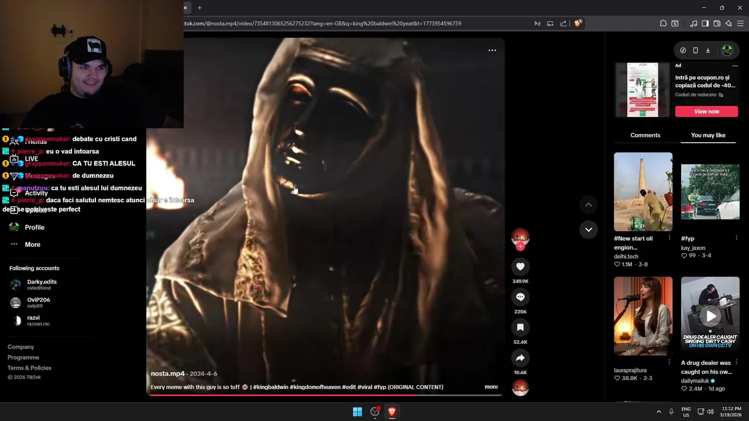Open the creator avatar above the like button
749x421 pixels.
click(x=520, y=237)
